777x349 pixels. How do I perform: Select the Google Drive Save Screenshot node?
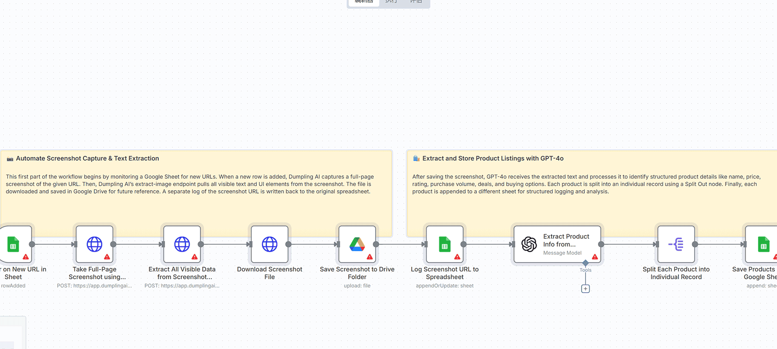[357, 244]
